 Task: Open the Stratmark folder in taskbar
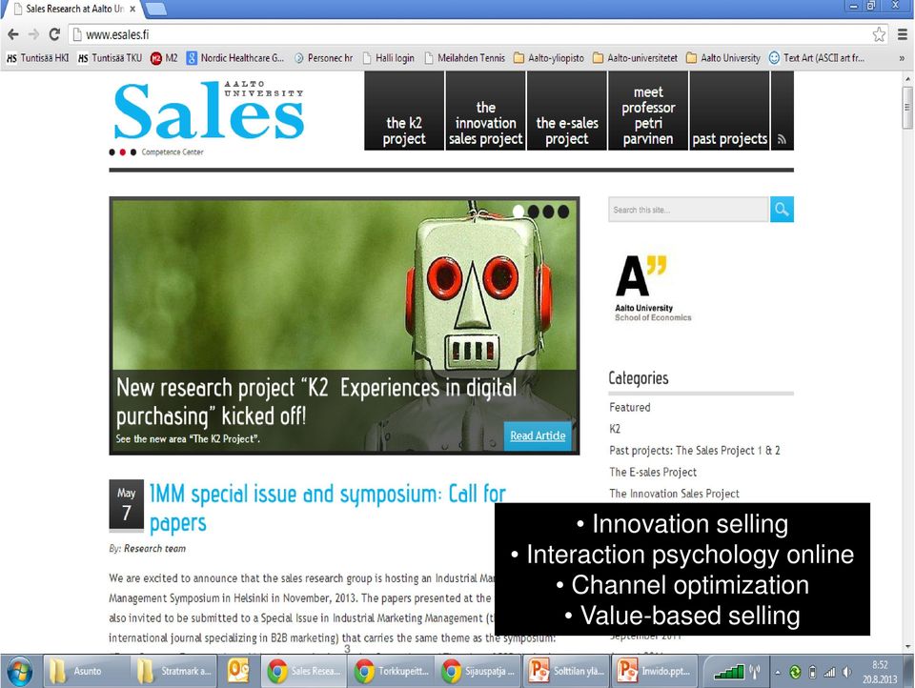(x=173, y=671)
